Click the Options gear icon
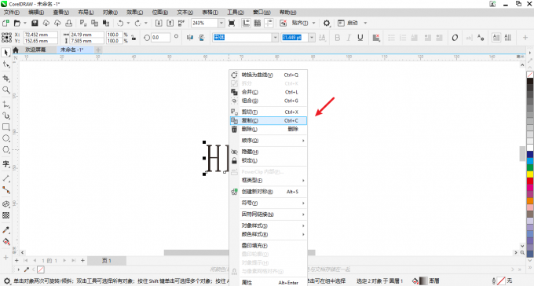The image size is (534, 286). tap(326, 23)
